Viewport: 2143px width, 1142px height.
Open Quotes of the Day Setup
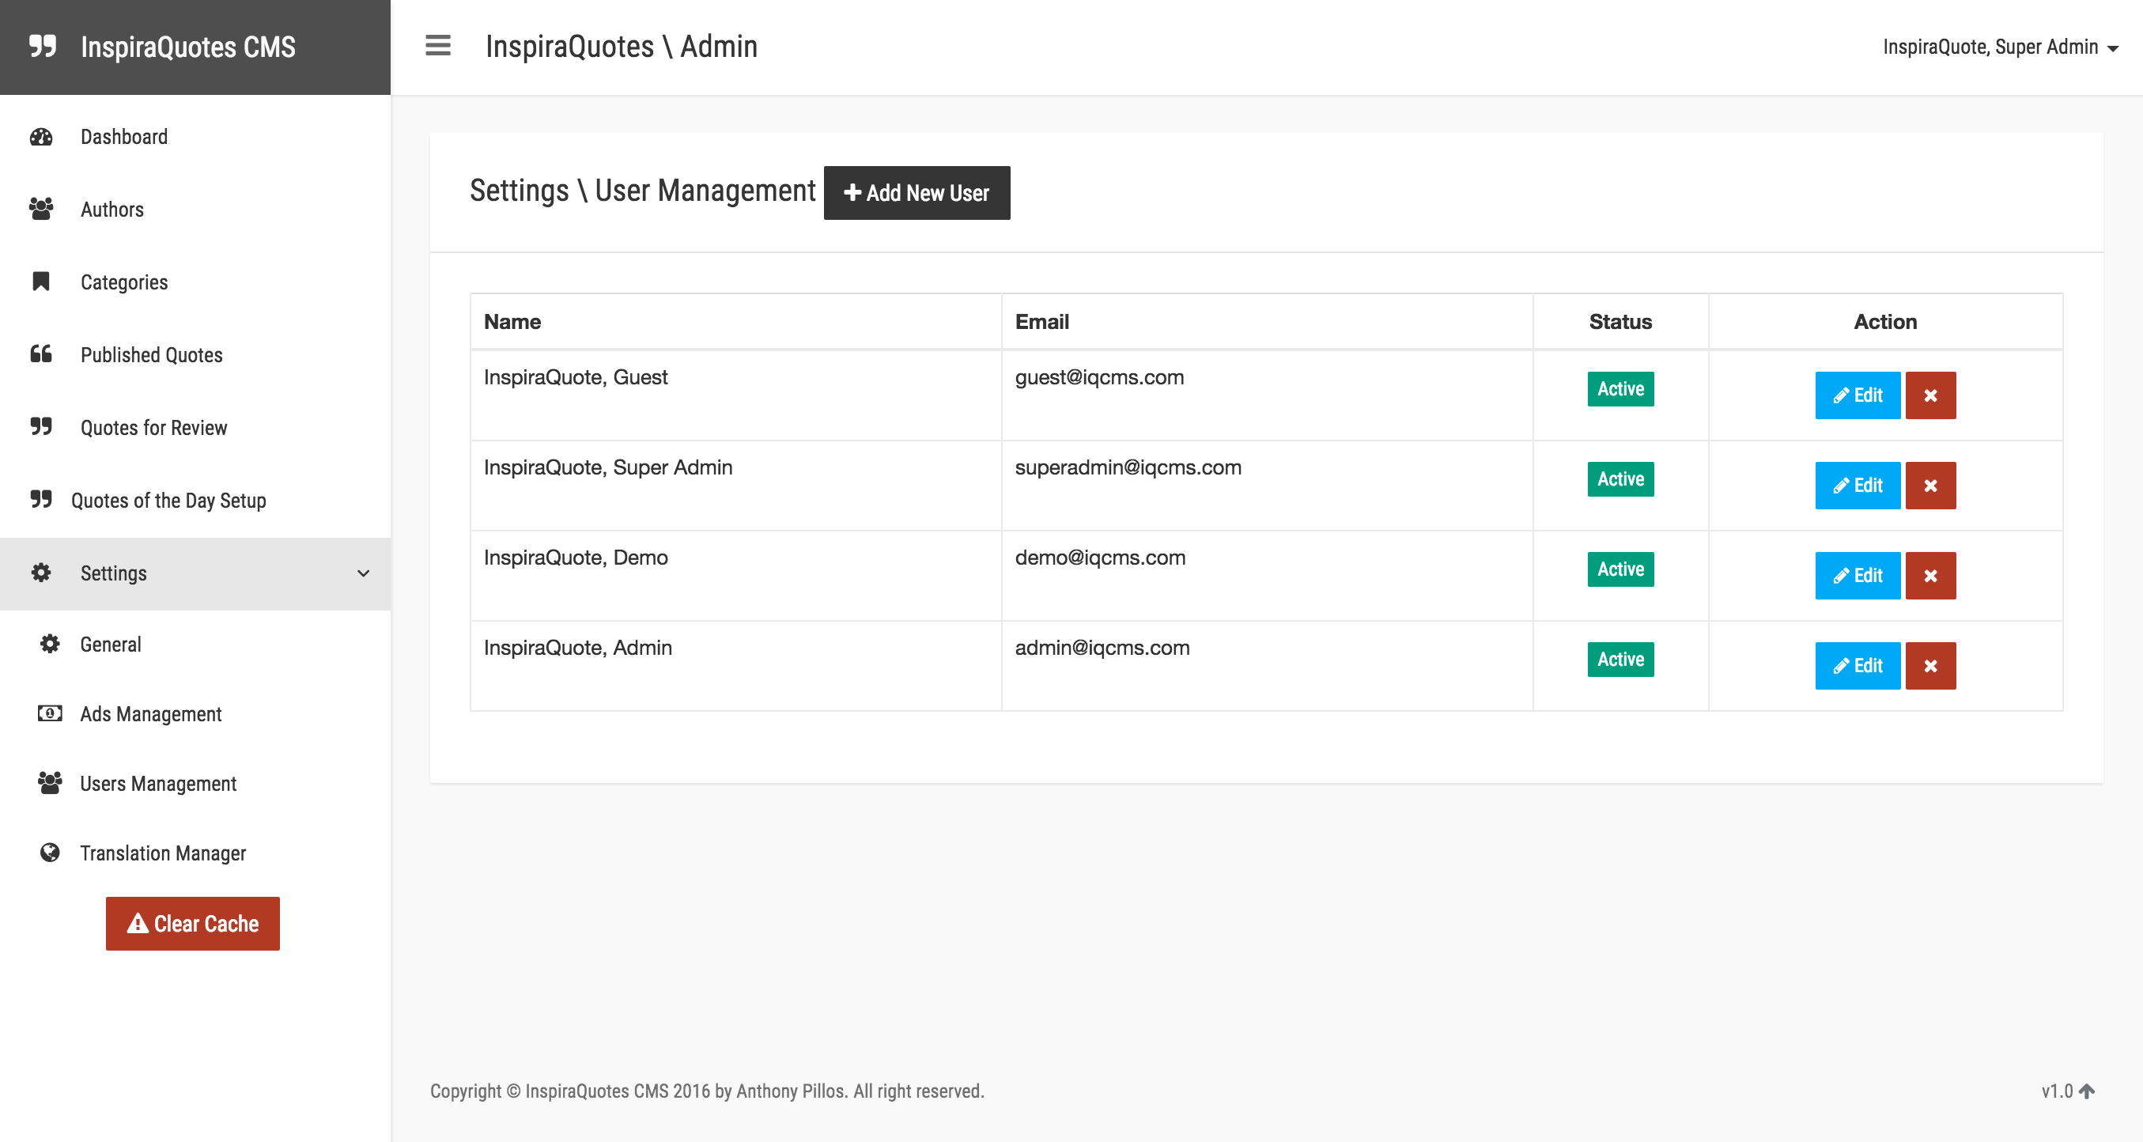coord(168,500)
